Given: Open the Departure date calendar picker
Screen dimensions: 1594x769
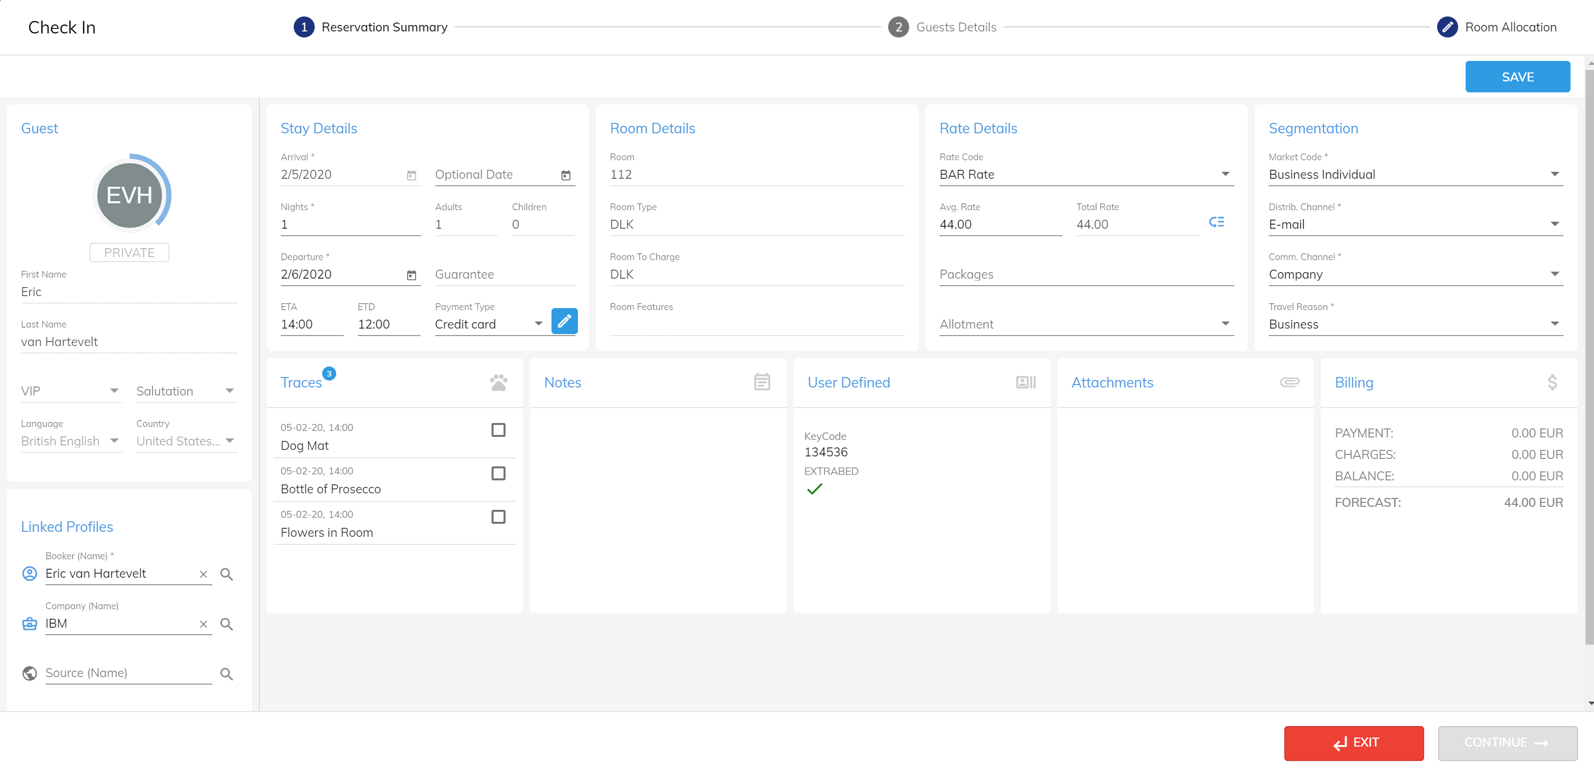Looking at the screenshot, I should (x=412, y=275).
